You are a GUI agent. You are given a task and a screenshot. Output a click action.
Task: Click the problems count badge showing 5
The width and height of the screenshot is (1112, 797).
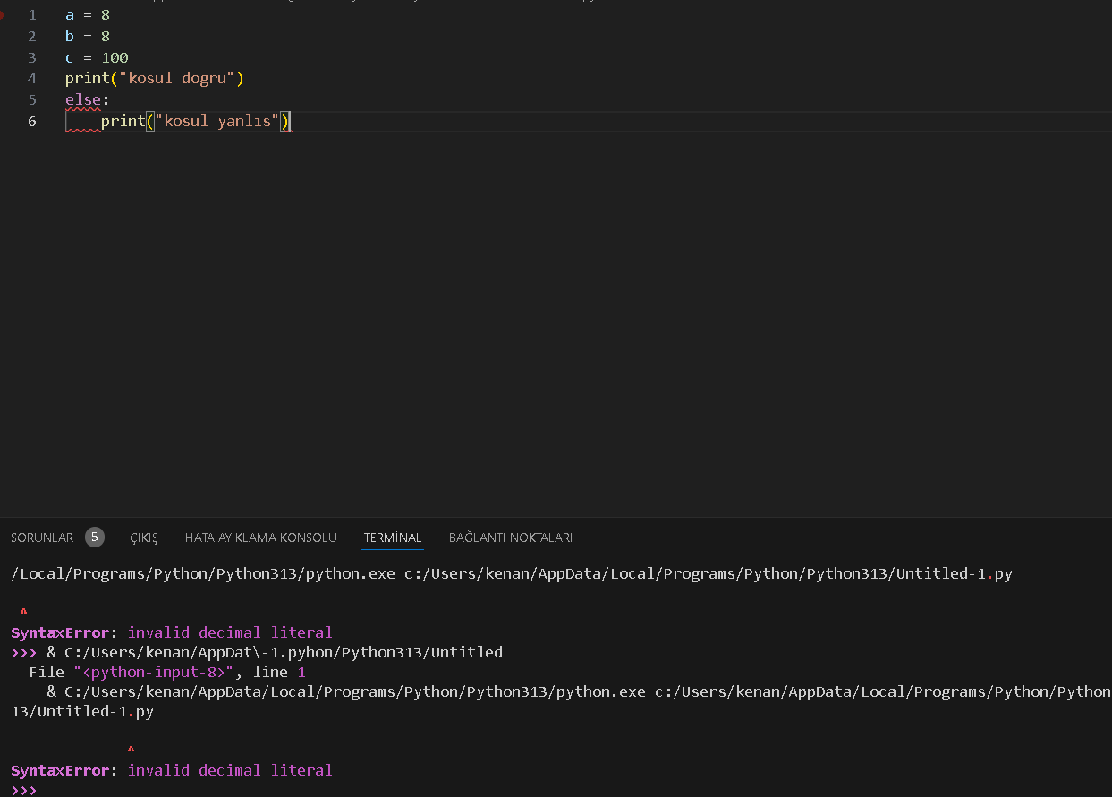pos(95,537)
